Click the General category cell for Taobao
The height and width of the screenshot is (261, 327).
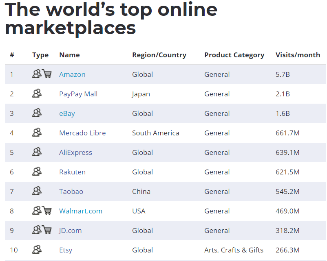pyautogui.click(x=217, y=191)
